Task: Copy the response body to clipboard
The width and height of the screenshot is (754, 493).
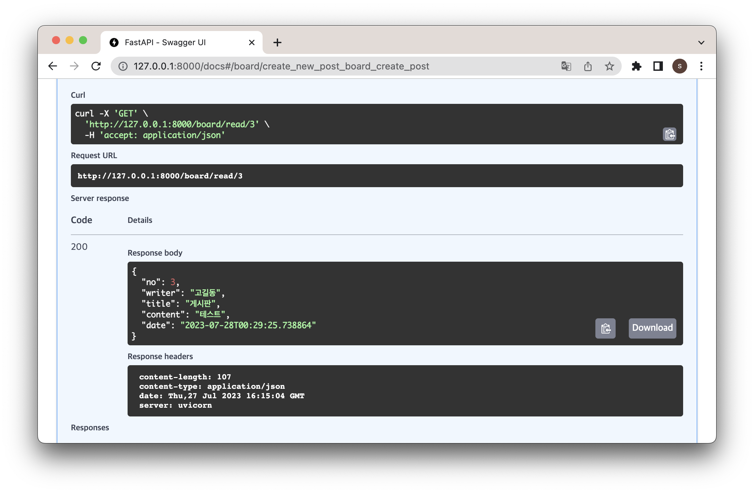Action: click(x=605, y=328)
